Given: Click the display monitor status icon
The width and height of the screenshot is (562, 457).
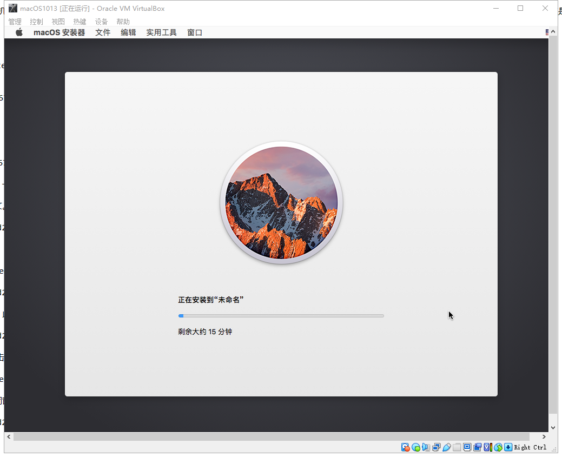Looking at the screenshot, I should (467, 447).
